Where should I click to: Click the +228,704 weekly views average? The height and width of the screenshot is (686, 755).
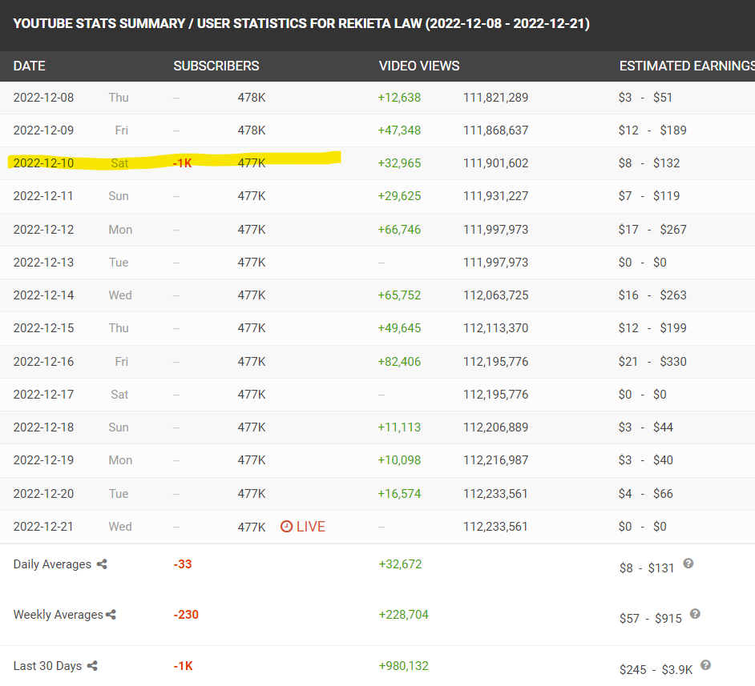(x=403, y=615)
